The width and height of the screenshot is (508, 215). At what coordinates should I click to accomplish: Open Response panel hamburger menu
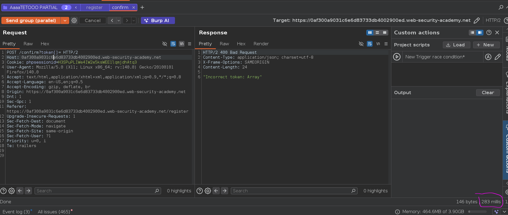(x=386, y=44)
